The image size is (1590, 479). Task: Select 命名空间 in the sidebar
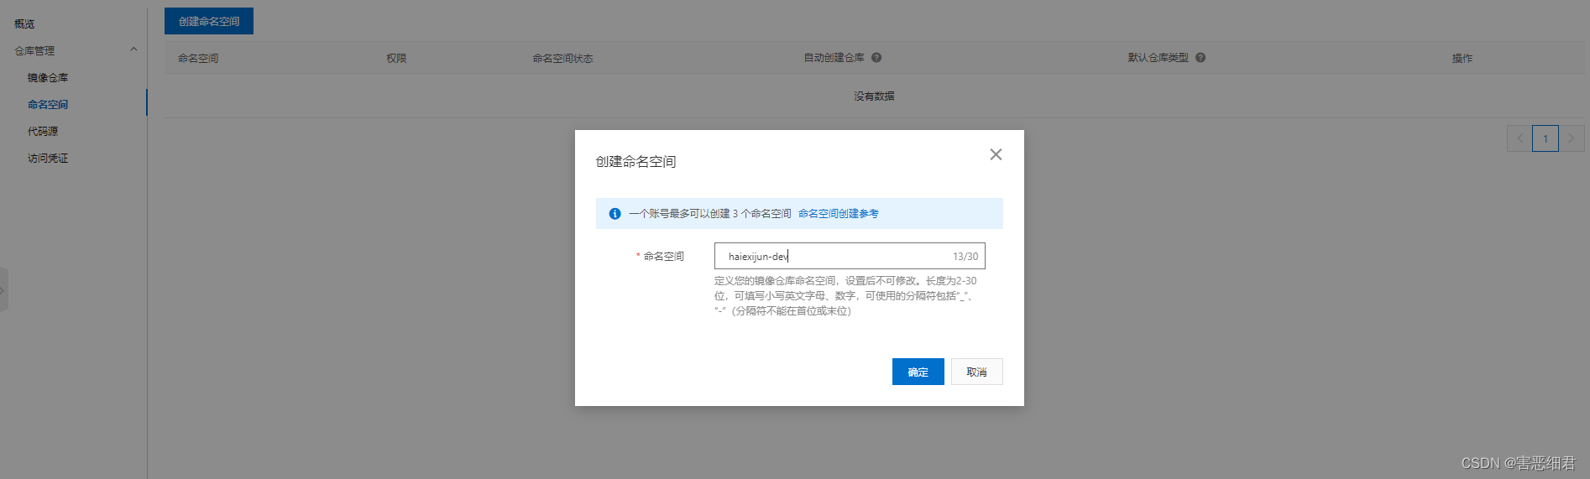(x=48, y=104)
